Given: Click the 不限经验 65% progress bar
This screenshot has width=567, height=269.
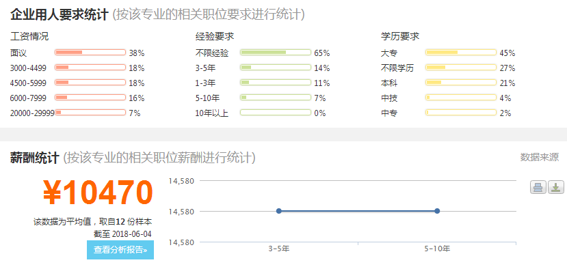Looking at the screenshot, I should coord(276,53).
